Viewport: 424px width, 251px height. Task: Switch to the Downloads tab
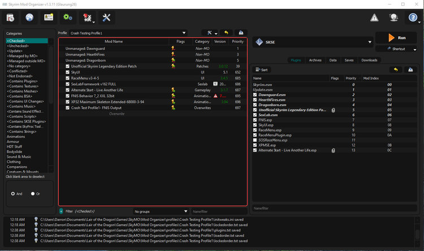(x=369, y=60)
